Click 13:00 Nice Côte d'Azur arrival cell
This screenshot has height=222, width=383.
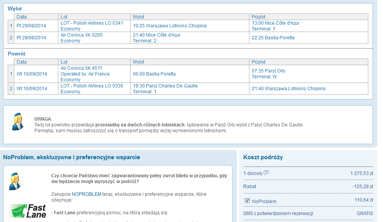tap(308, 25)
